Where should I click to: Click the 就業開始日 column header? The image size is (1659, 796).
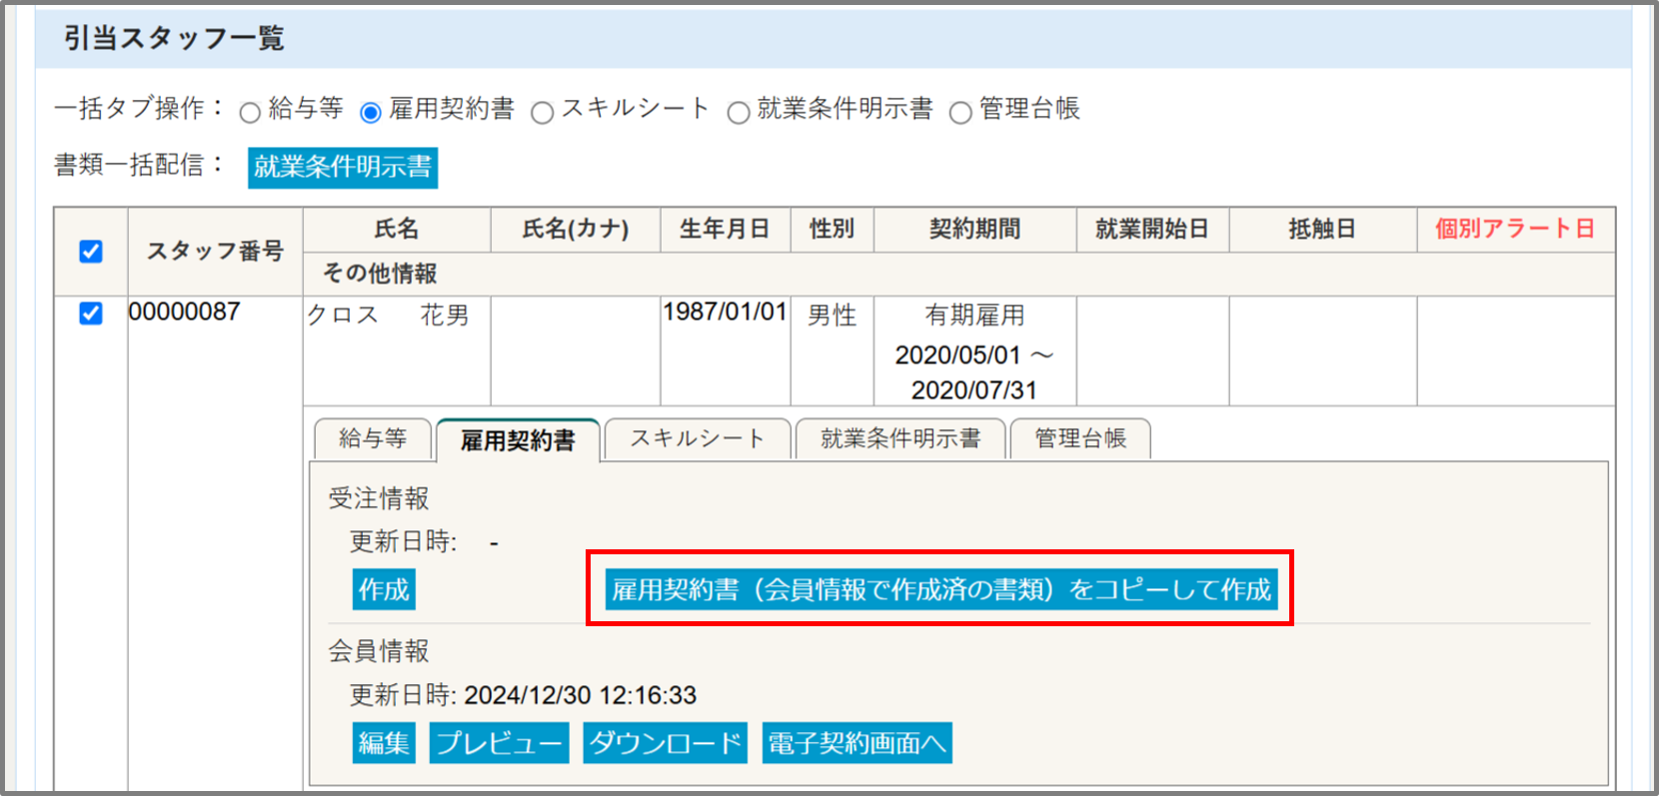tap(1152, 229)
